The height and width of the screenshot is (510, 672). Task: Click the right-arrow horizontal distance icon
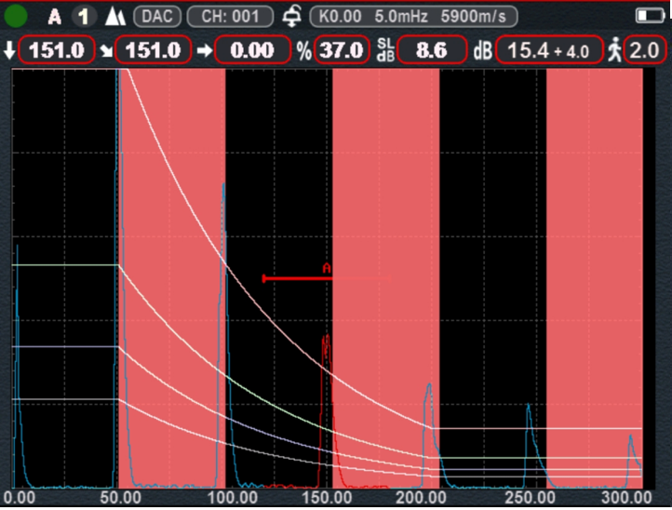pyautogui.click(x=204, y=50)
